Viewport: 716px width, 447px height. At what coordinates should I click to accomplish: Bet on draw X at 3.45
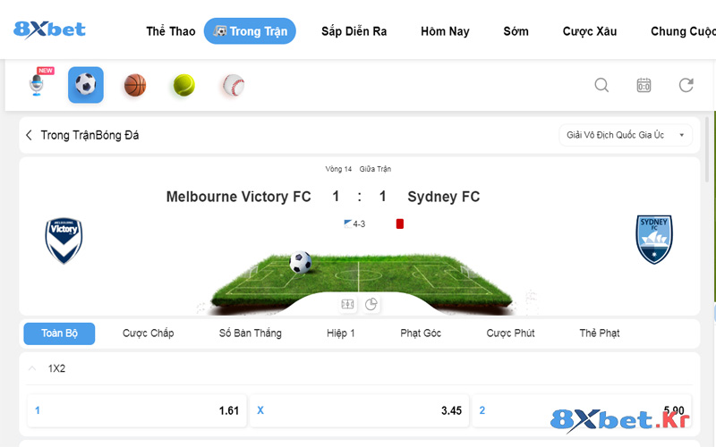(360, 410)
